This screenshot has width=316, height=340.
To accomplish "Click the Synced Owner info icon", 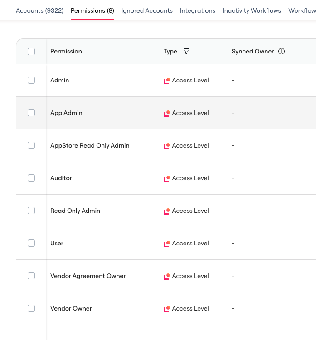I will [x=282, y=52].
